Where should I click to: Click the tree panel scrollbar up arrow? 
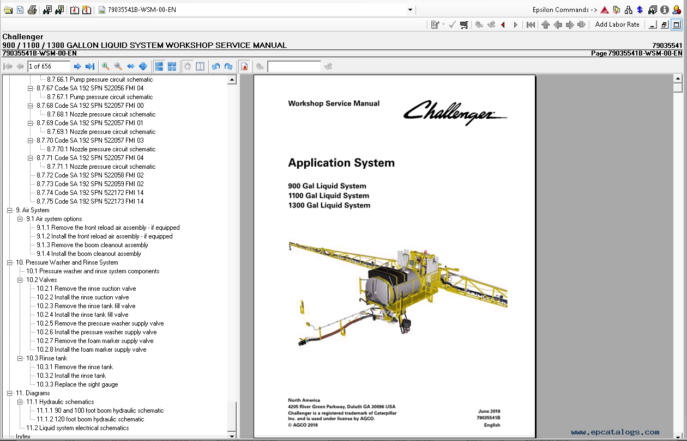coord(232,80)
